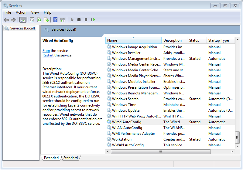Sort by the Startup Type column header
Image resolution: width=243 pixels, height=170 pixels.
click(x=221, y=40)
